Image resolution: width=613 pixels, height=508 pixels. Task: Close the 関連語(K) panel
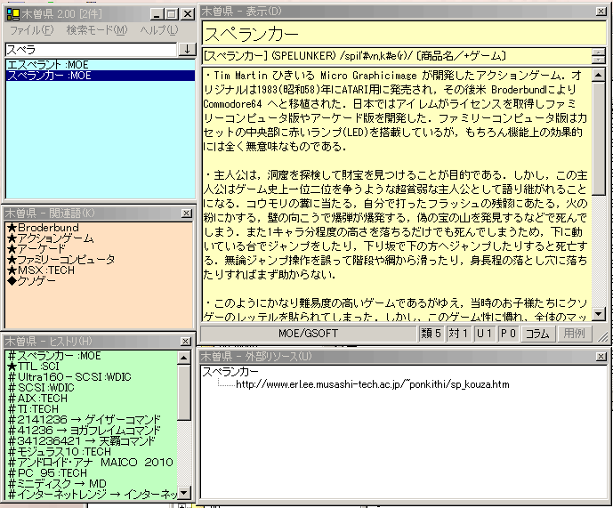tap(187, 214)
